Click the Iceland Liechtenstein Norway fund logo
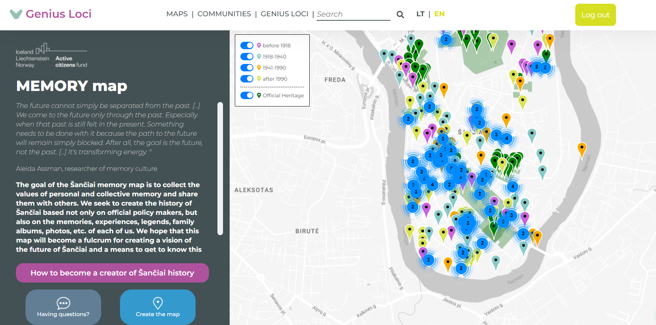This screenshot has height=325, width=656. click(51, 56)
